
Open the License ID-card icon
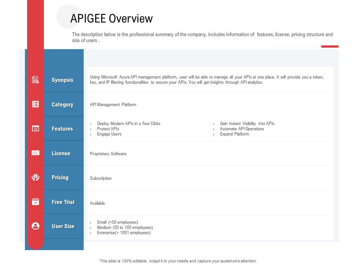[x=36, y=153]
